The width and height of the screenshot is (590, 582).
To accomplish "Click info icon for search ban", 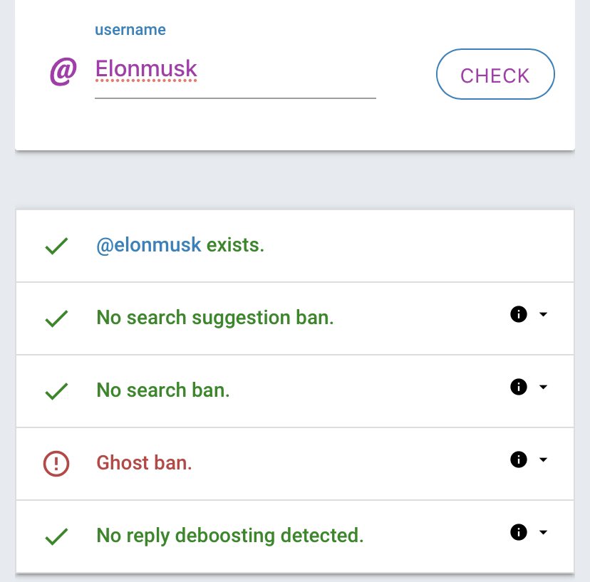I will click(519, 387).
